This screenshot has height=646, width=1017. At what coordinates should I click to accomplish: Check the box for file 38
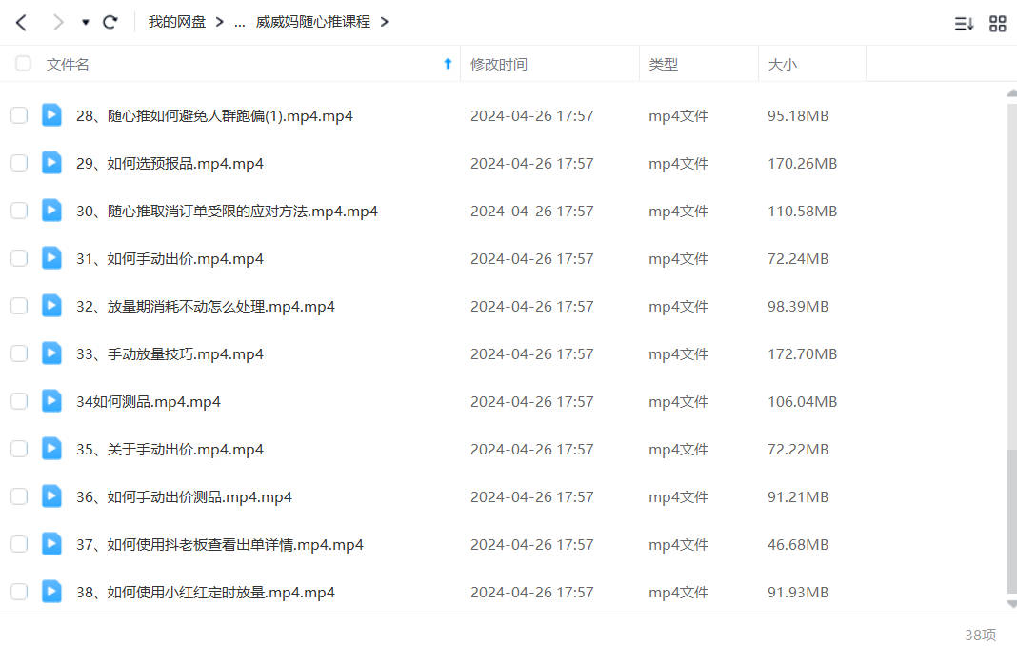(19, 592)
